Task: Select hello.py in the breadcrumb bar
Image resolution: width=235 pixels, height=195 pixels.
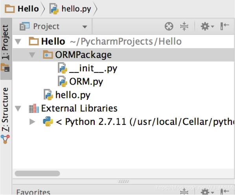Action: coord(70,9)
